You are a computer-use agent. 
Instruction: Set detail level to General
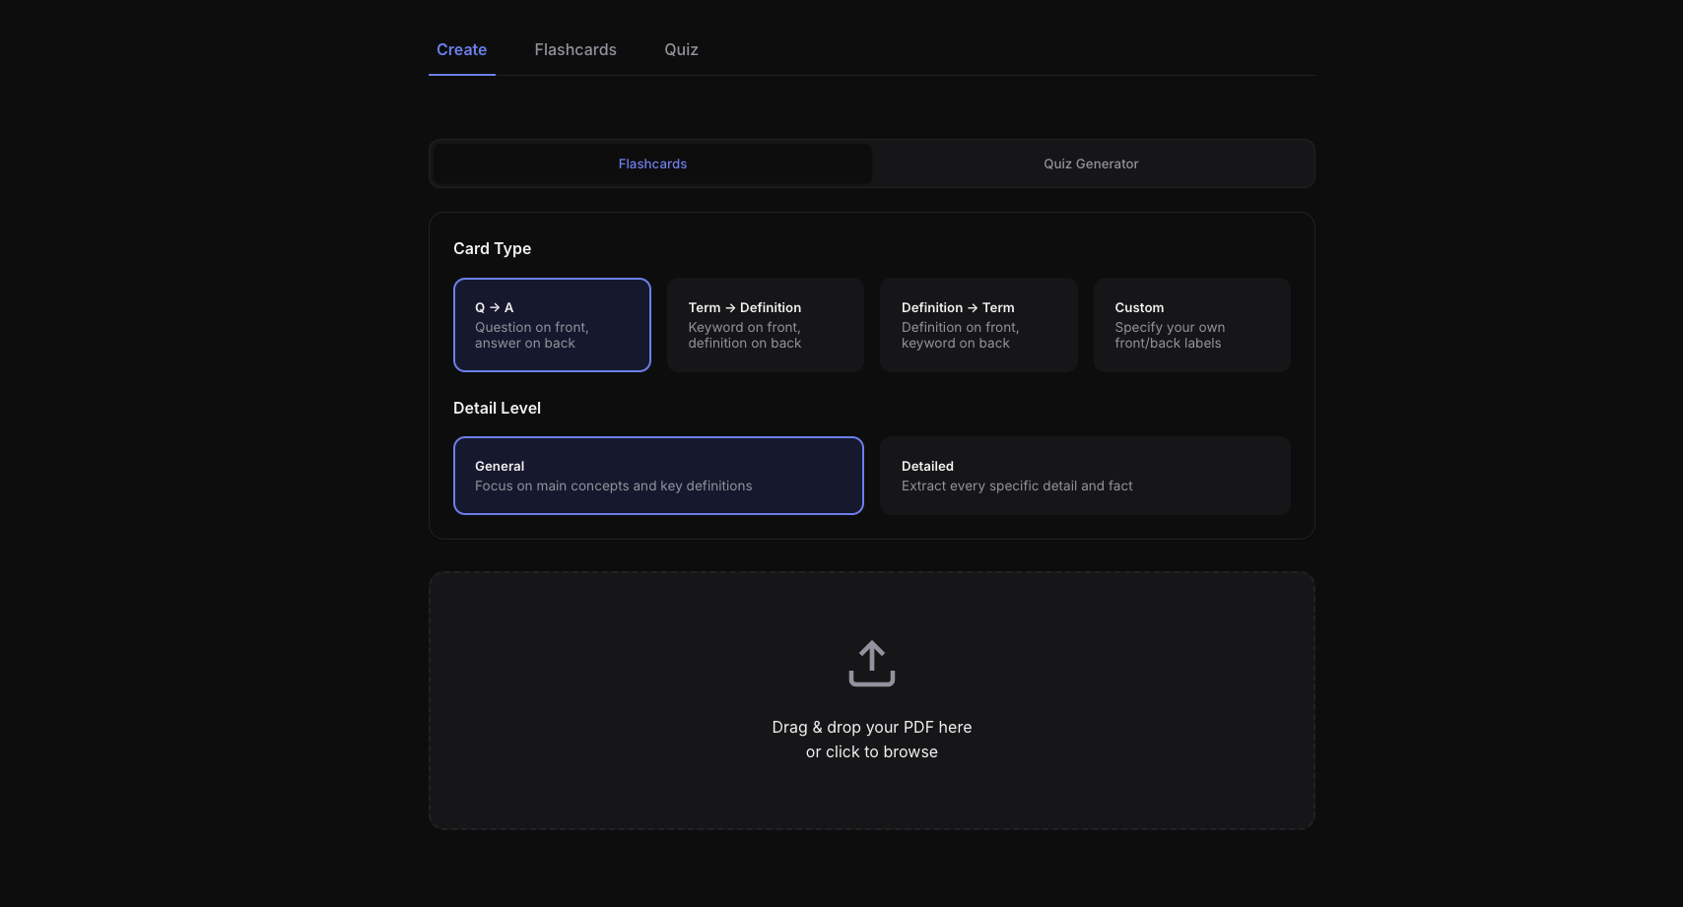(x=658, y=476)
